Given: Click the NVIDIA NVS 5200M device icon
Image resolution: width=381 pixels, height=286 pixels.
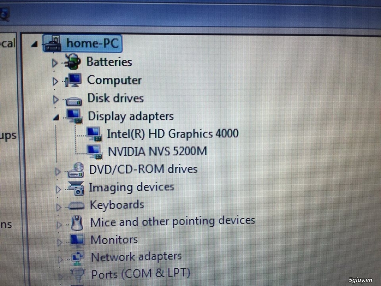Looking at the screenshot, I should [95, 152].
